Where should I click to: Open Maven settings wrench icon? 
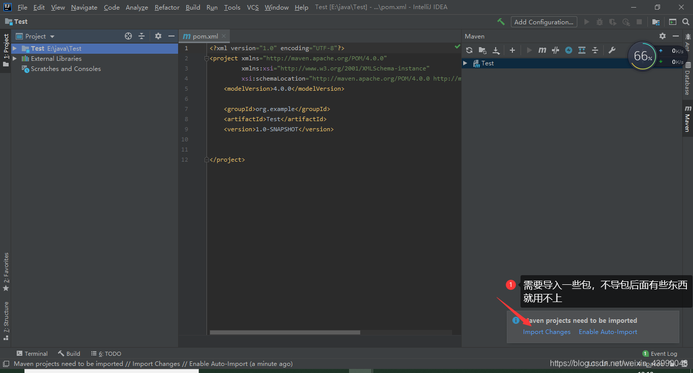pyautogui.click(x=612, y=50)
